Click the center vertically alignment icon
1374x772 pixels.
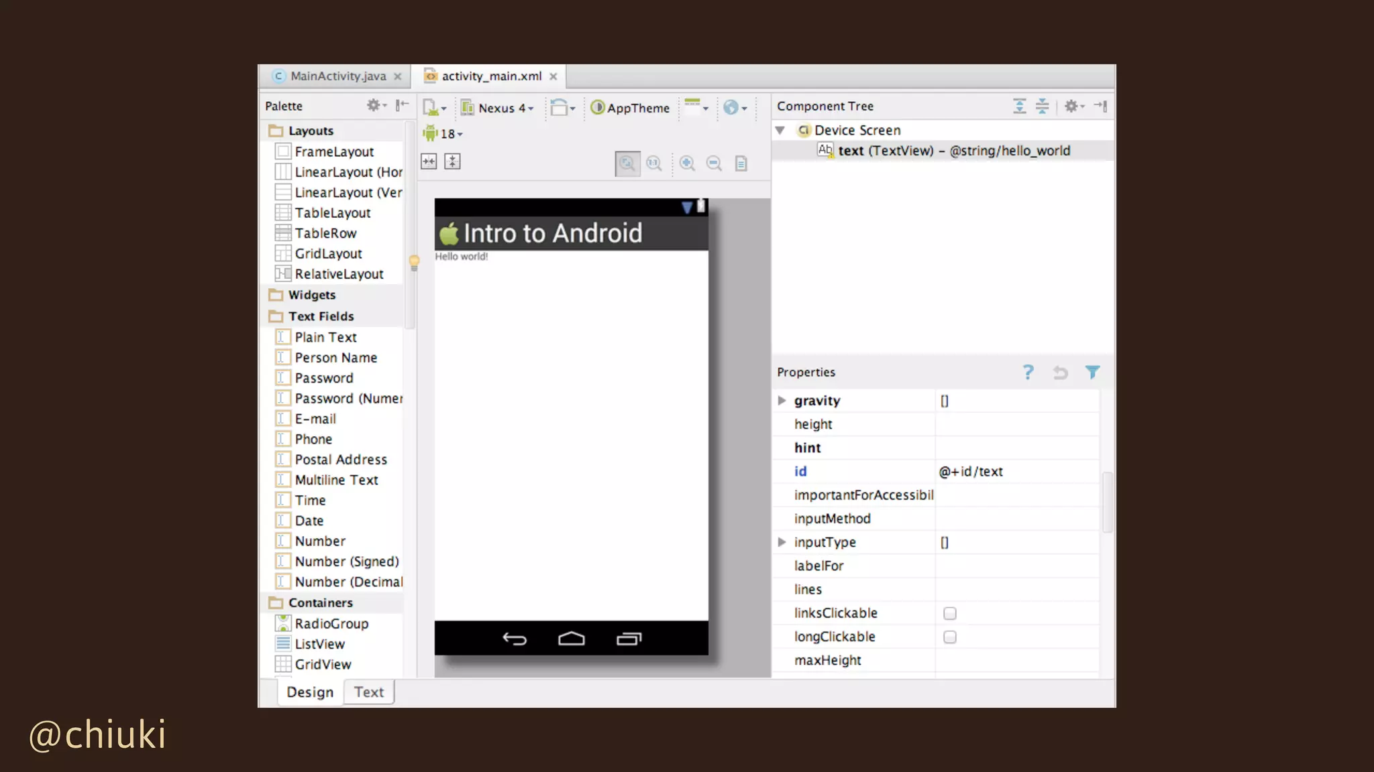pyautogui.click(x=452, y=162)
